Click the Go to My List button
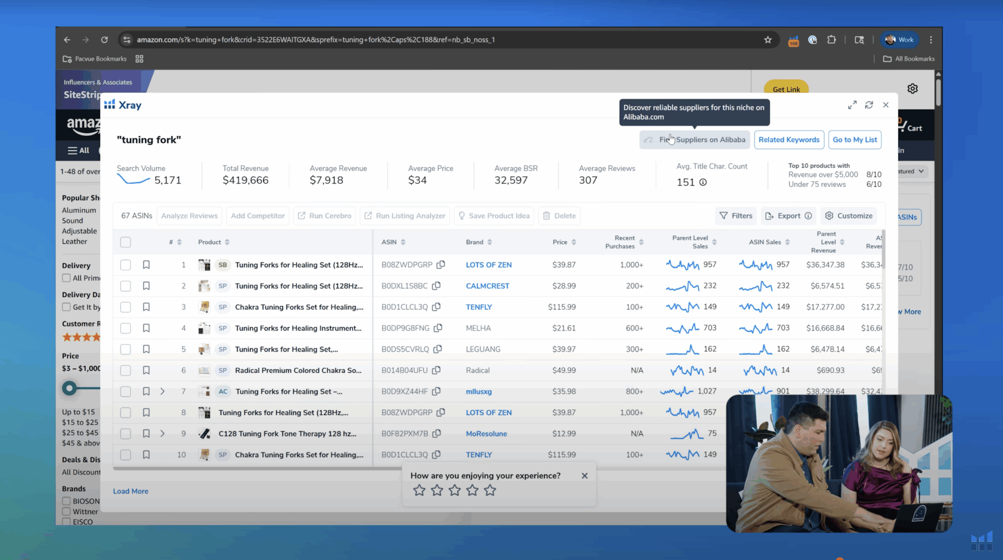 click(855, 140)
